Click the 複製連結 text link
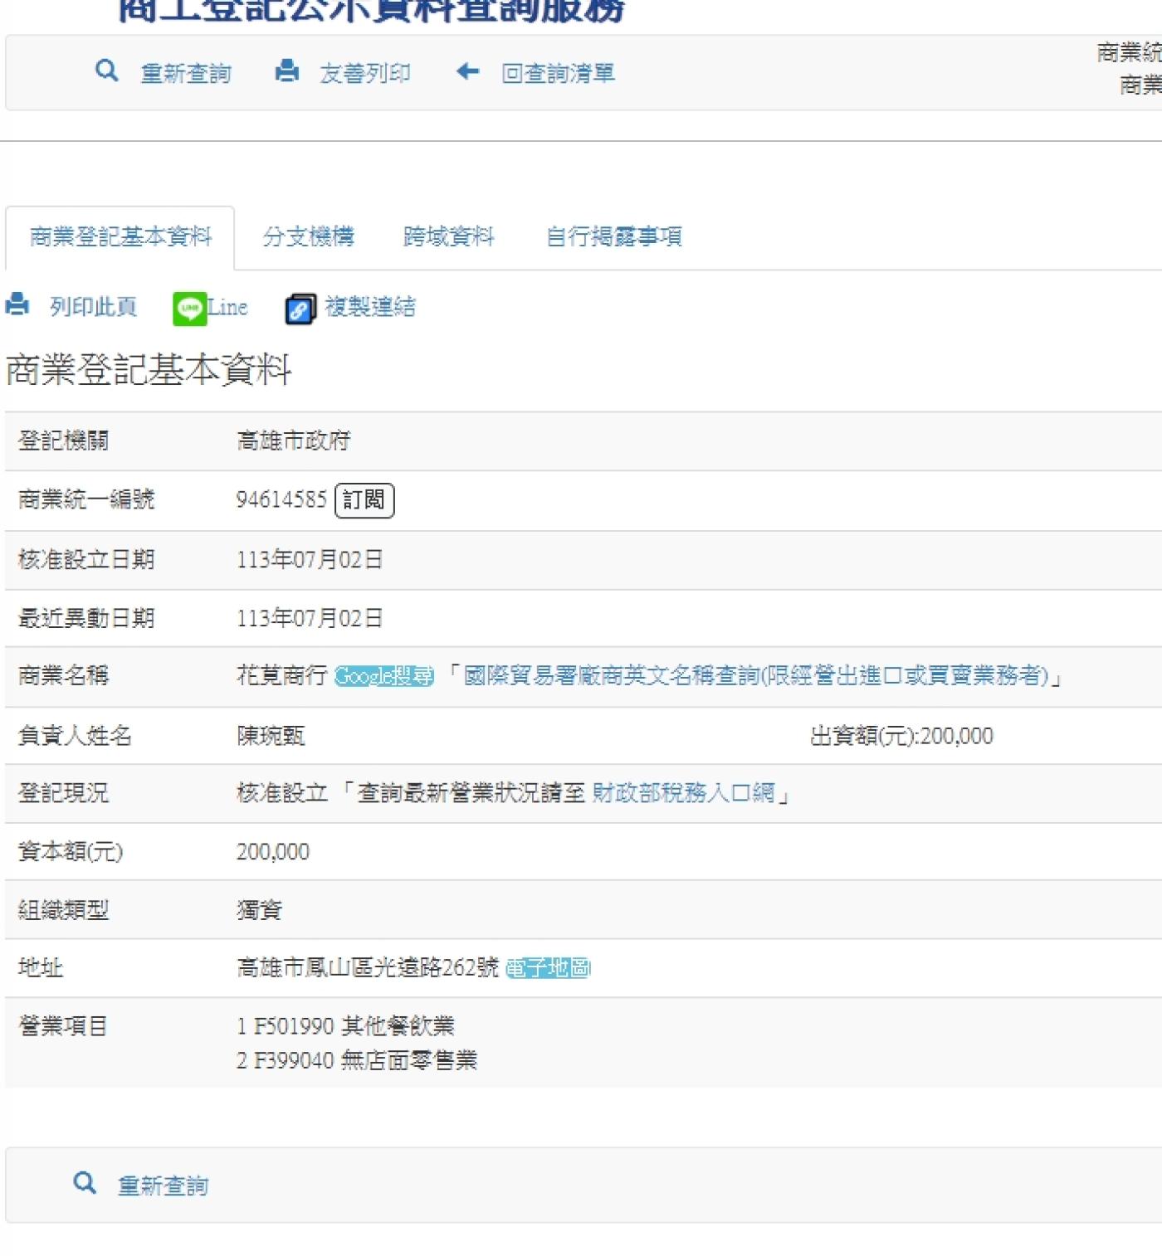The width and height of the screenshot is (1162, 1256). [369, 307]
